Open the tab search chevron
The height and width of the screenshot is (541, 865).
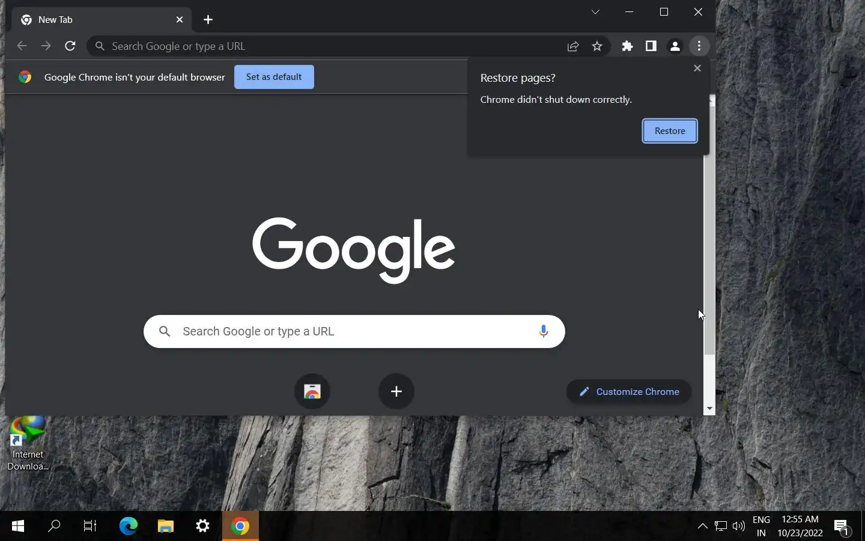click(x=595, y=12)
